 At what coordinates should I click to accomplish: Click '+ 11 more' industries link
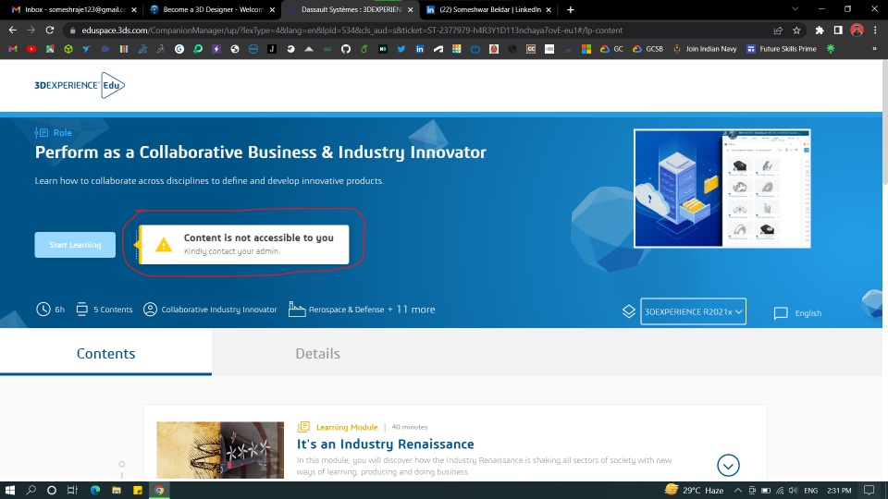click(x=411, y=310)
